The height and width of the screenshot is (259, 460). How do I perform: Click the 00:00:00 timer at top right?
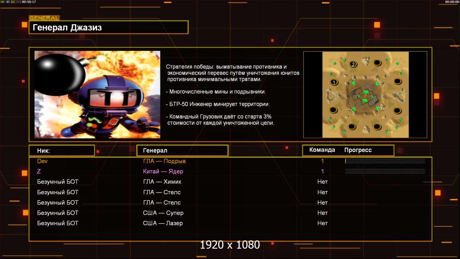452,2
